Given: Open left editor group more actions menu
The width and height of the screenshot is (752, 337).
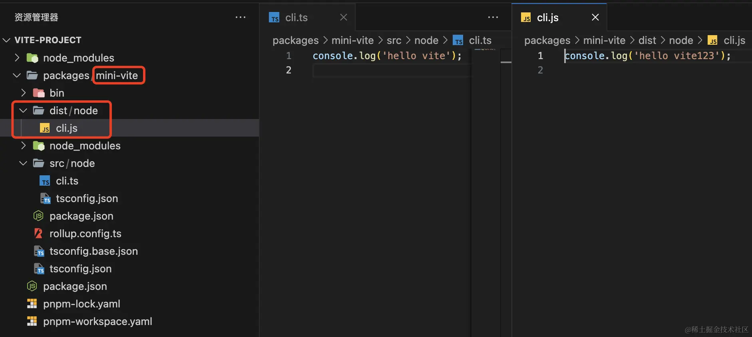Looking at the screenshot, I should tap(493, 17).
